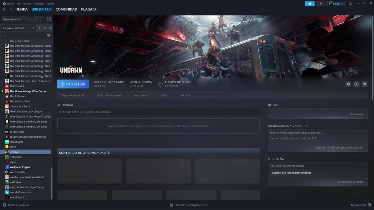Go forward with the right arrow

(11, 9)
